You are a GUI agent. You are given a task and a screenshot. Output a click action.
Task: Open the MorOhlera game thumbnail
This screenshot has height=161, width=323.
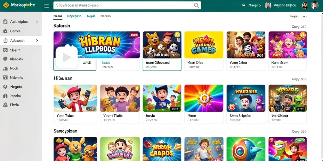(x=288, y=98)
